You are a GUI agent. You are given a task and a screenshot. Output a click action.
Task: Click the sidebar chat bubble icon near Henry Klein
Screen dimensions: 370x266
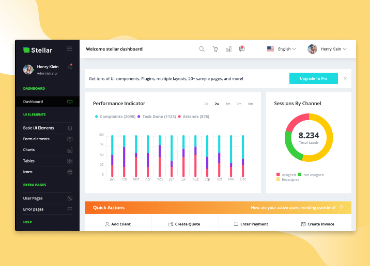70,66
